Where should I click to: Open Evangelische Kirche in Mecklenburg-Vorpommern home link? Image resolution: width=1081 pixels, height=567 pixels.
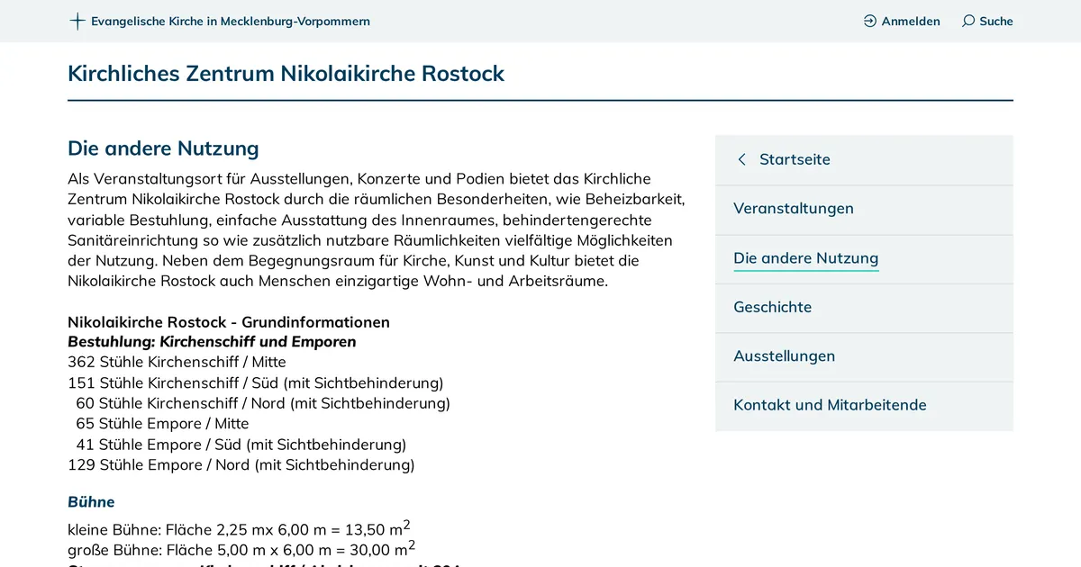coord(230,21)
